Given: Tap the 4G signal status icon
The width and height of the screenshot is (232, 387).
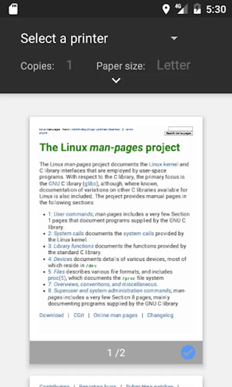Looking at the screenshot, I should point(181,9).
